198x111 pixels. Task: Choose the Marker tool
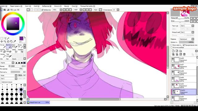click(x=3, y=55)
